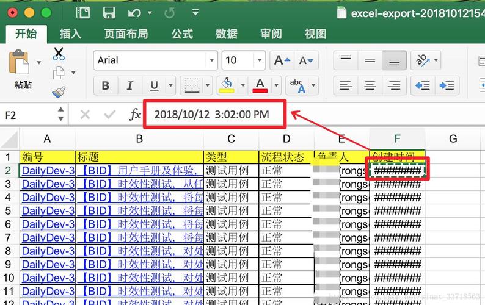Align text to bottom
This screenshot has width=485, height=305.
tap(394, 60)
